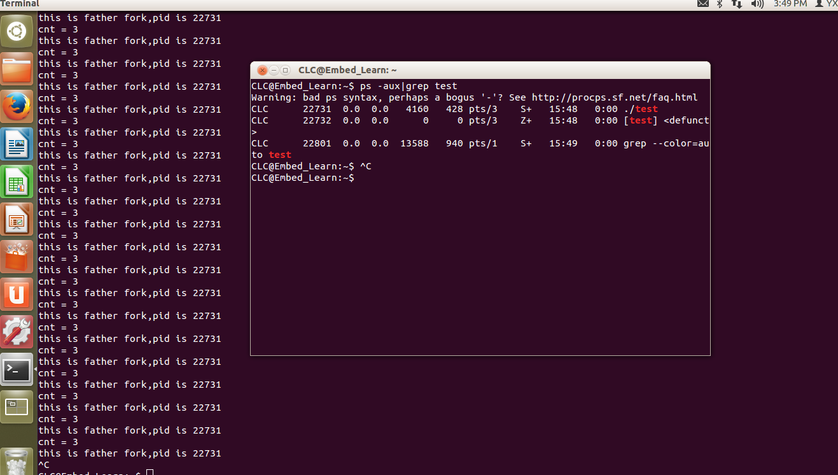Image resolution: width=838 pixels, height=475 pixels.
Task: Click the procps.sf.net/faq.html URL
Action: [x=615, y=97]
